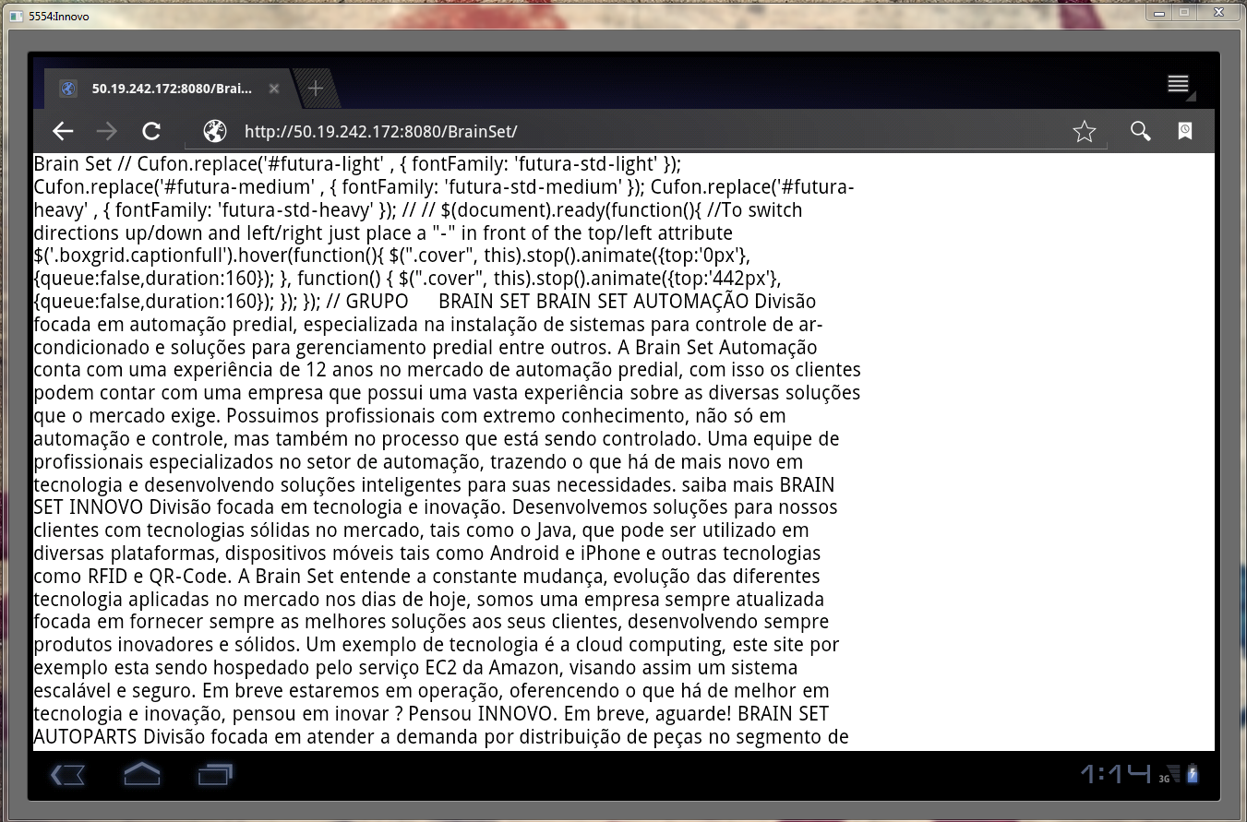Tap the battery charging indicator
Screen dimensions: 1247x822
pos(1193,774)
